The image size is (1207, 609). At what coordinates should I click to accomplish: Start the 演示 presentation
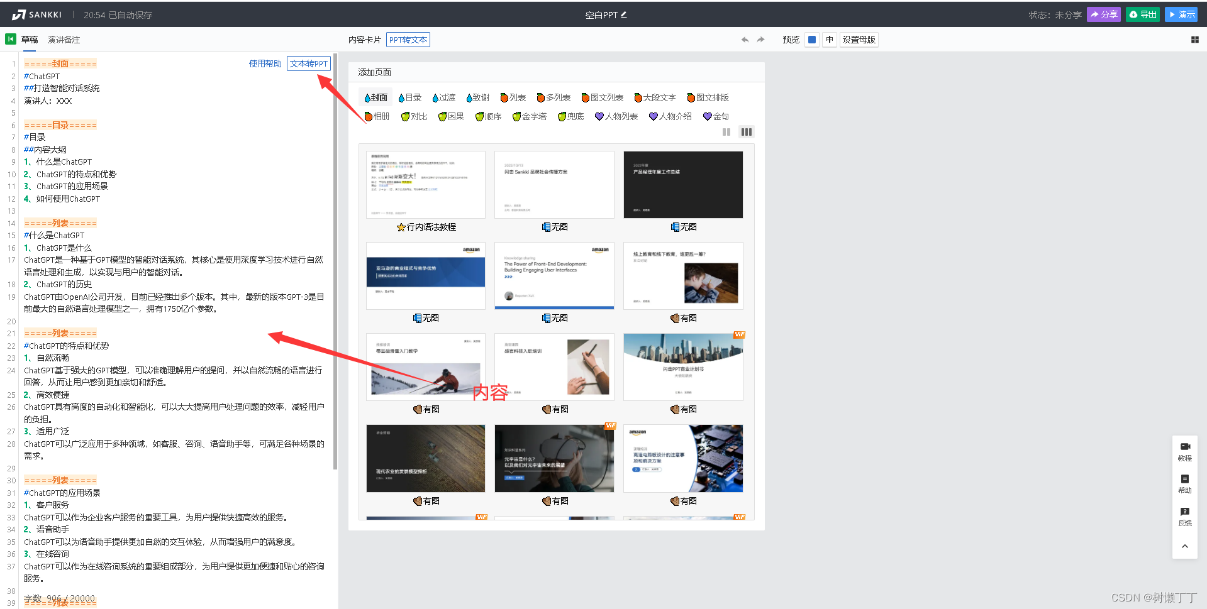1181,14
